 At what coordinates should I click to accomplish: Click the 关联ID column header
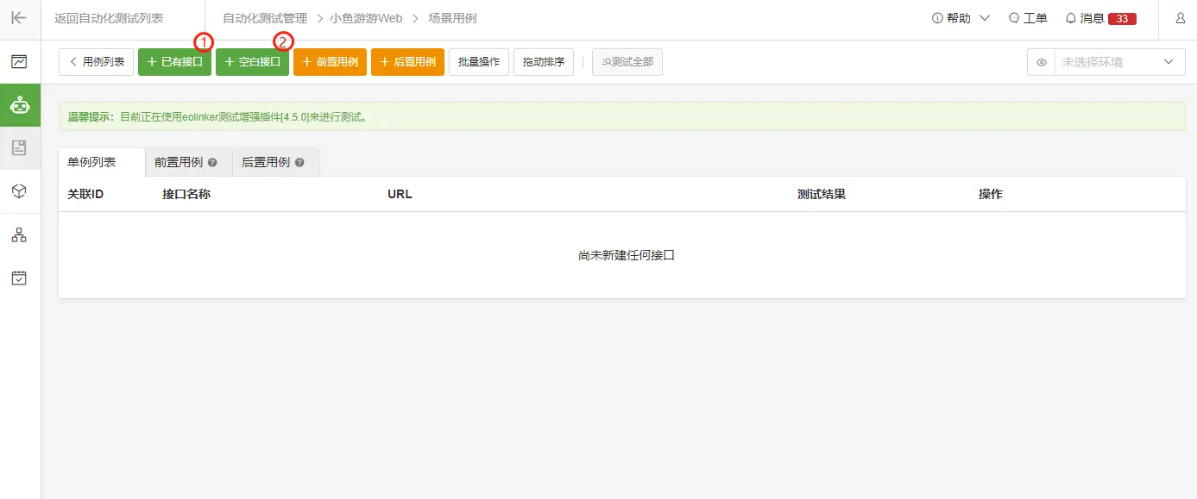point(85,194)
